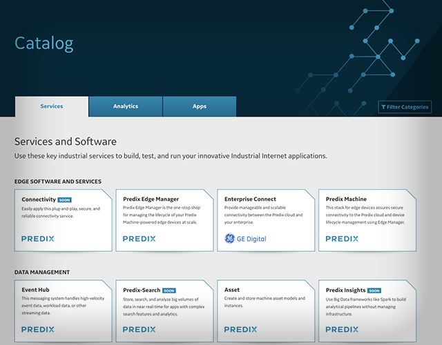Open the Predix-Search card title

click(x=142, y=290)
